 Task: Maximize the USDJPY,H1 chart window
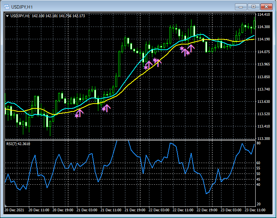[x=253, y=7]
